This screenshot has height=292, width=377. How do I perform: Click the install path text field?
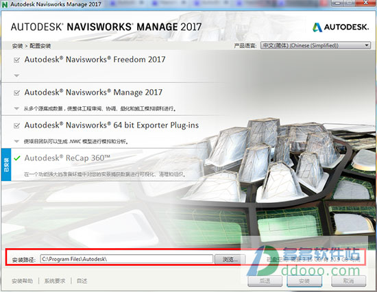point(127,259)
